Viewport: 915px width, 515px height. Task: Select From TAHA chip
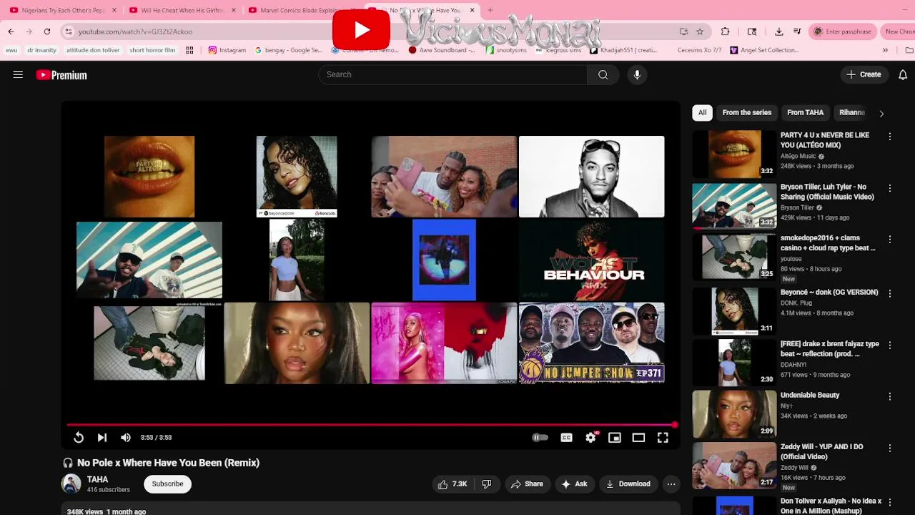click(x=805, y=112)
